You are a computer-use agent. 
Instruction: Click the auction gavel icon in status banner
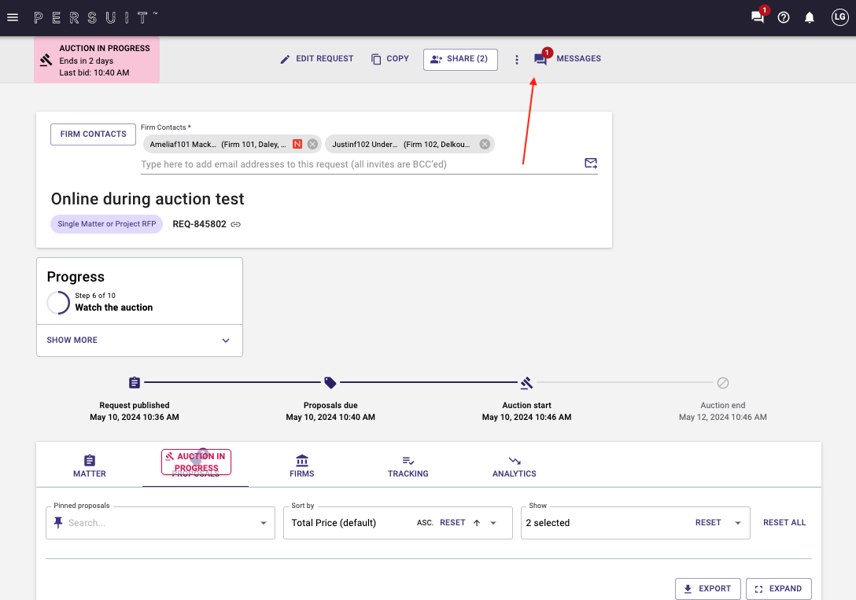click(x=46, y=60)
